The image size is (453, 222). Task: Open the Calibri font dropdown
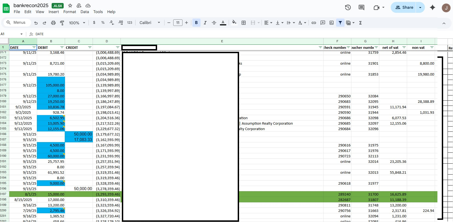click(x=149, y=23)
